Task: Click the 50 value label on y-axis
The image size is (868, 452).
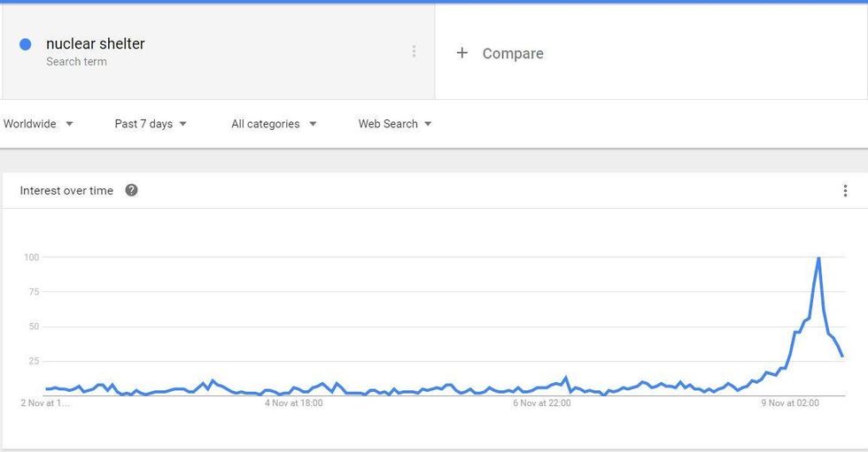Action: click(34, 326)
